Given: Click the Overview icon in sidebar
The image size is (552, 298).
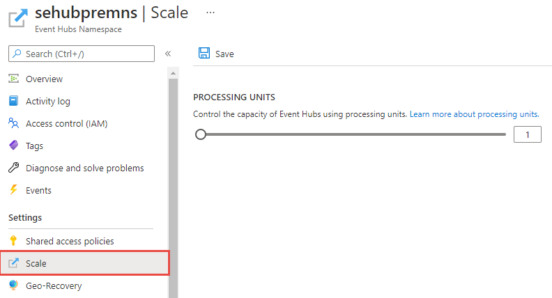Looking at the screenshot, I should [13, 79].
